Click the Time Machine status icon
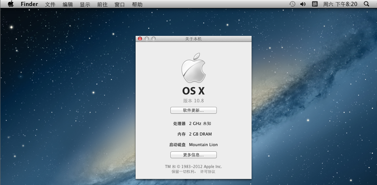 point(292,4)
